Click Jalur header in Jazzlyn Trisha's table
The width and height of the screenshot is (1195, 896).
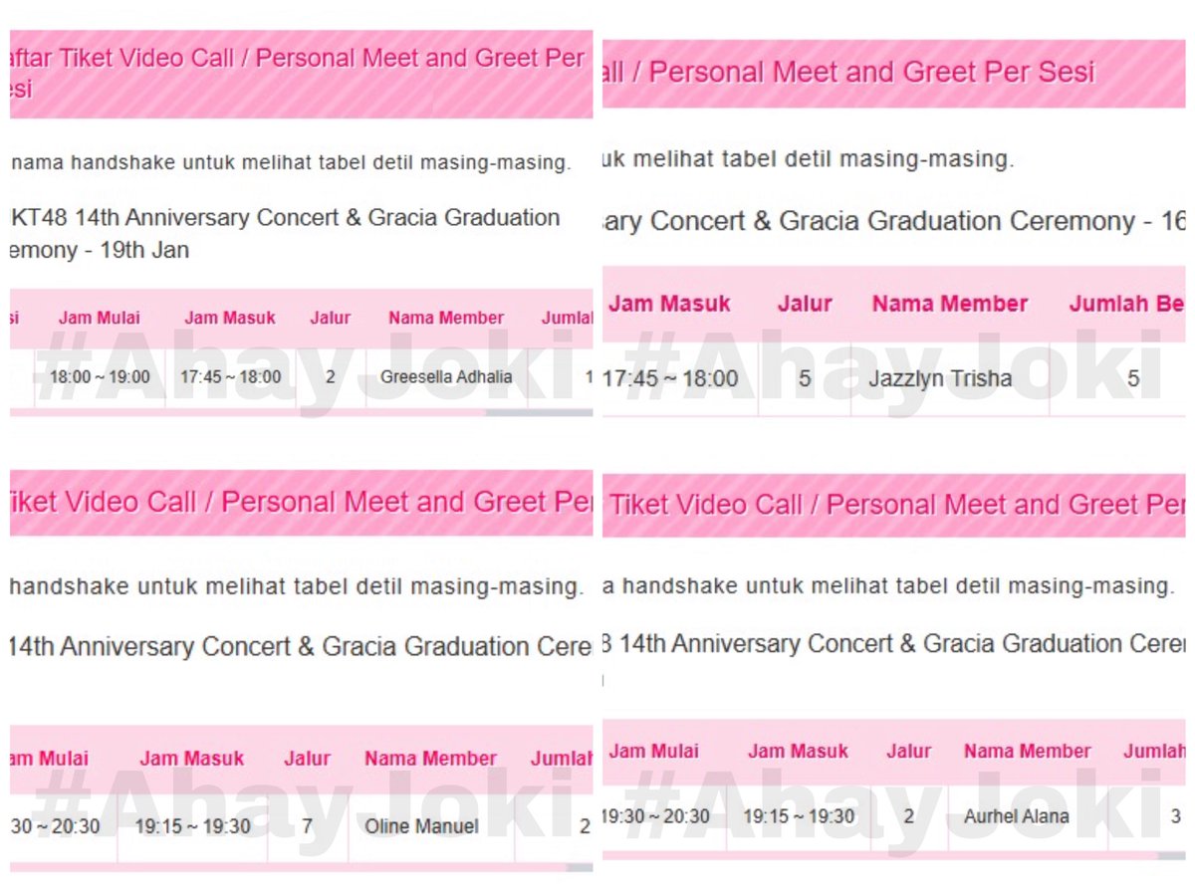pyautogui.click(x=805, y=304)
